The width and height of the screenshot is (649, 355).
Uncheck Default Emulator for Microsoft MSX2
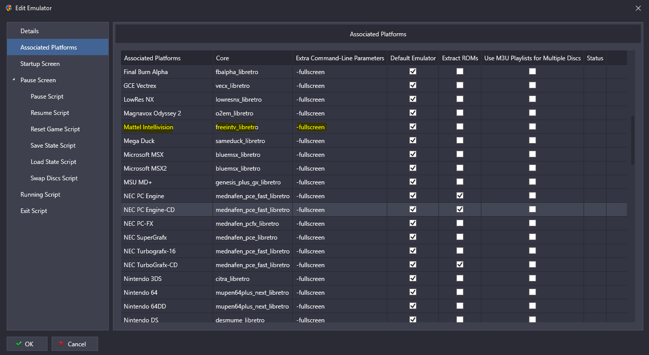pos(413,168)
